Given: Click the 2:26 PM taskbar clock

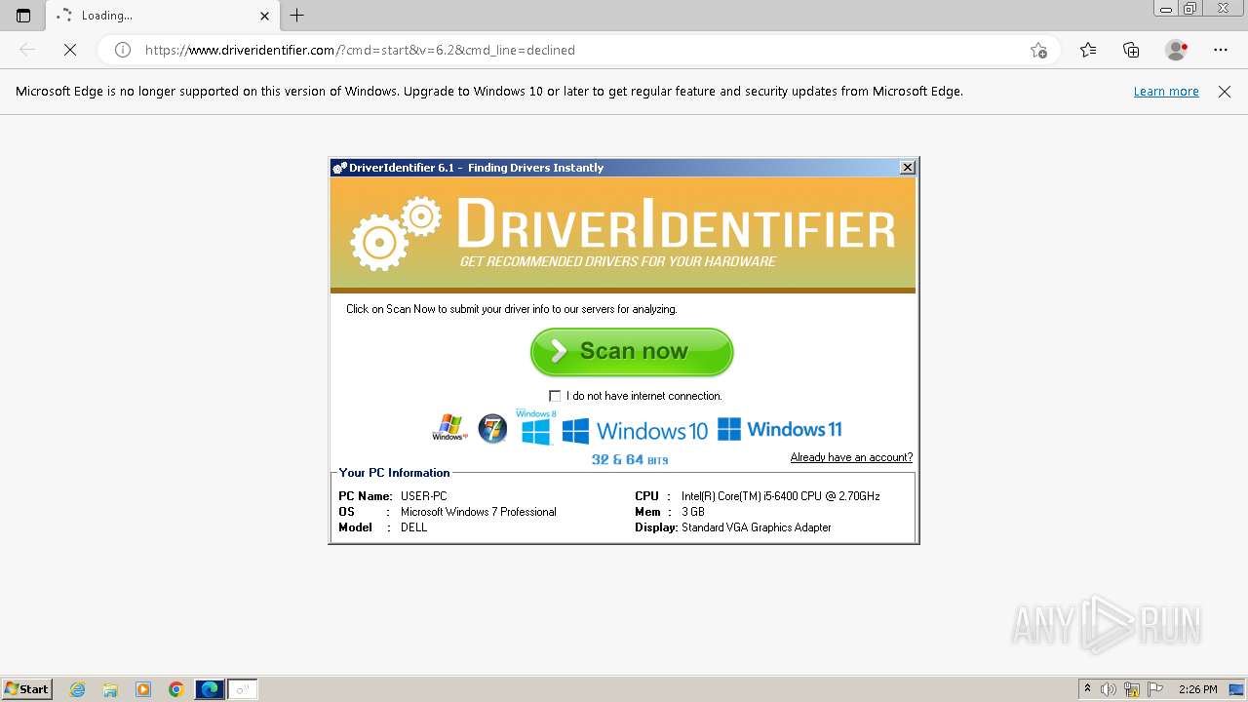Looking at the screenshot, I should click(1198, 689).
